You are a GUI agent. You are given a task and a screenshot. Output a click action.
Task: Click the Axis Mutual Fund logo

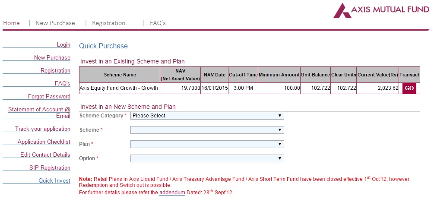pos(381,10)
